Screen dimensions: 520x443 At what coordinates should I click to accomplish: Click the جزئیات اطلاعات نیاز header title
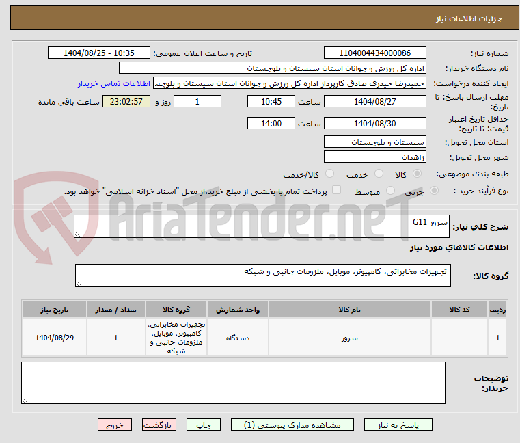pyautogui.click(x=468, y=18)
